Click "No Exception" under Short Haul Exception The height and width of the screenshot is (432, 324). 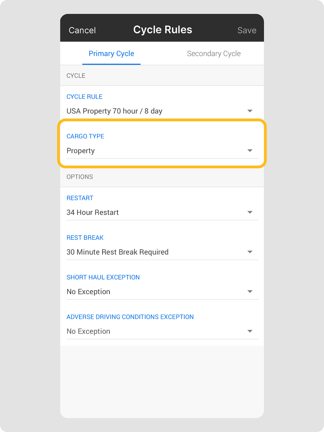pyautogui.click(x=88, y=292)
